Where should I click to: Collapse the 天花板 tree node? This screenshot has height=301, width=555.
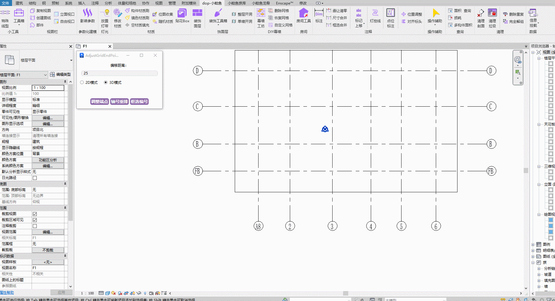(x=539, y=124)
